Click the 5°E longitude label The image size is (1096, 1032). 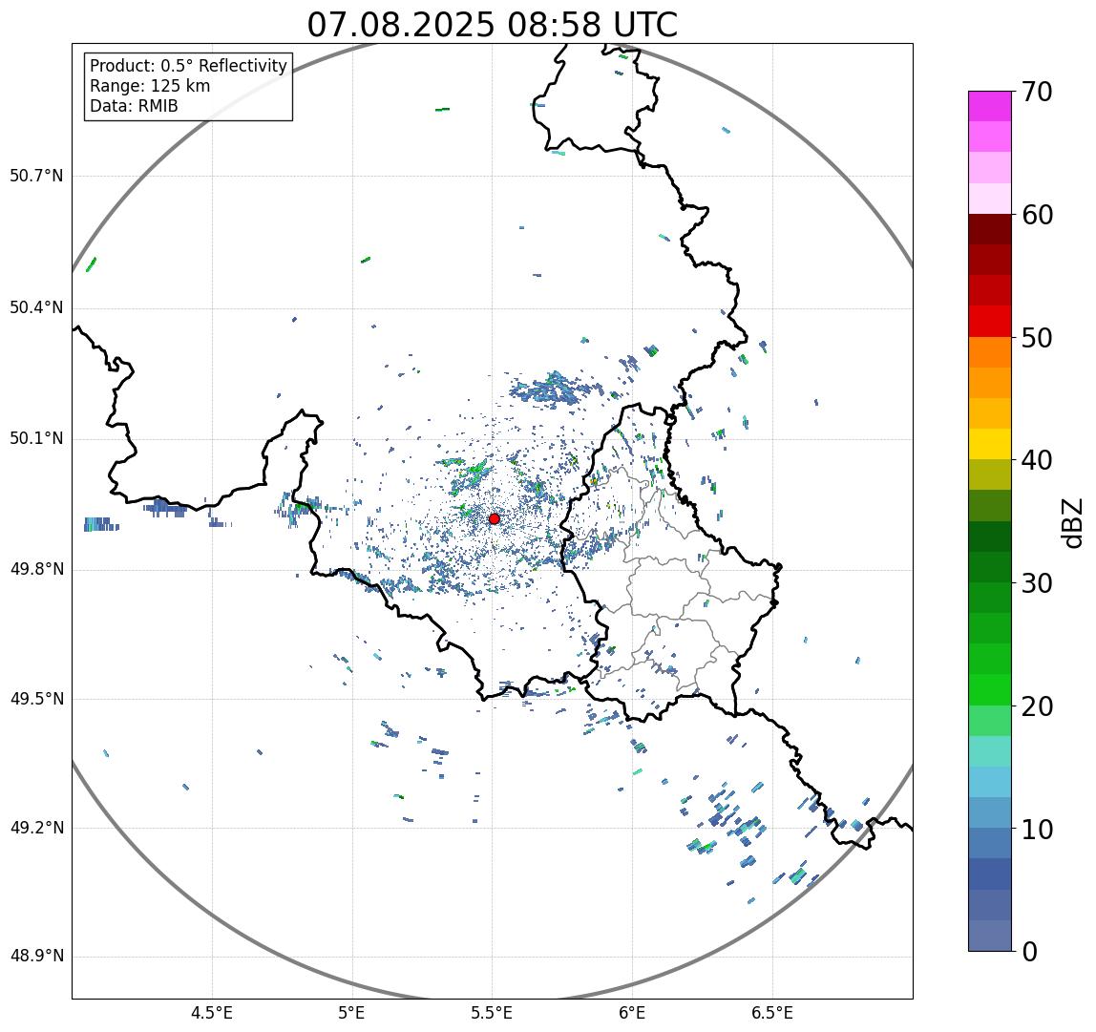point(351,1013)
